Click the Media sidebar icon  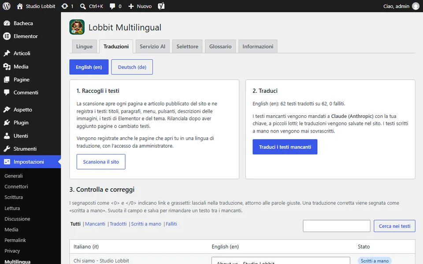[x=7, y=66]
